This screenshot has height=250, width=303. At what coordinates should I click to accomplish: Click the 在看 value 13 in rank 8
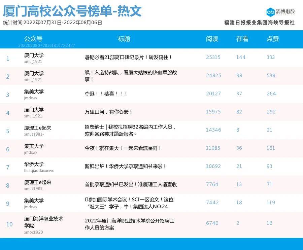tap(239, 184)
